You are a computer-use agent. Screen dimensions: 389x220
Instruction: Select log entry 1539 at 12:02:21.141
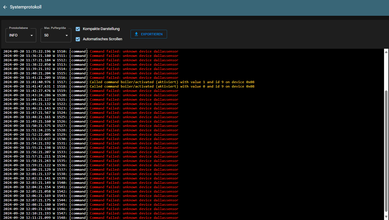(x=91, y=178)
